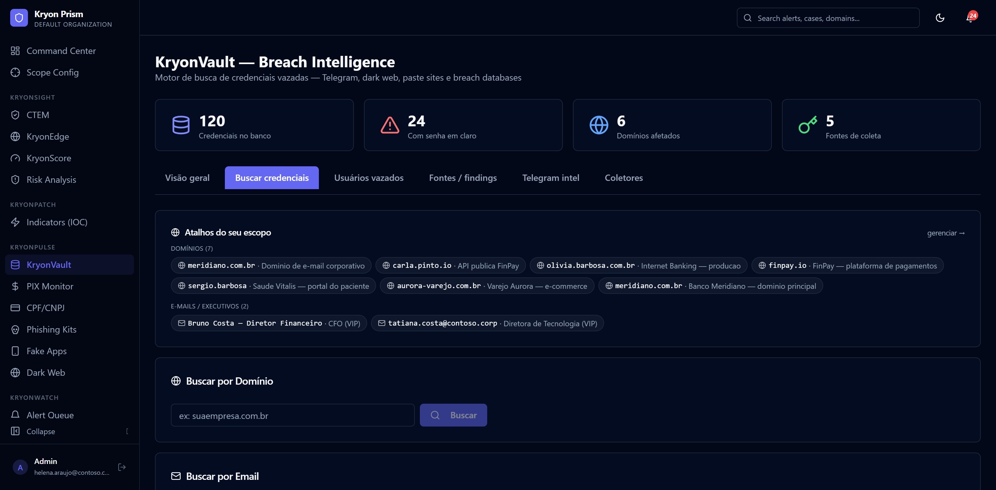The width and height of the screenshot is (996, 490).
Task: Open notifications bell with 24 badge
Action: (971, 18)
